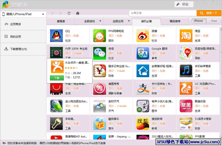The height and width of the screenshot is (146, 222).
Task: Go to the home page icon
Action: point(77,13)
